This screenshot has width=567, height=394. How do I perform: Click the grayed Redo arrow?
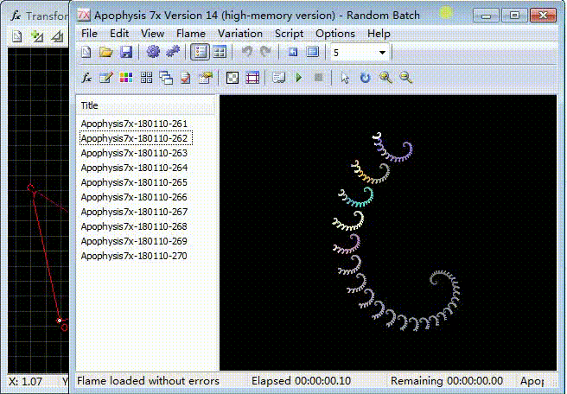265,52
